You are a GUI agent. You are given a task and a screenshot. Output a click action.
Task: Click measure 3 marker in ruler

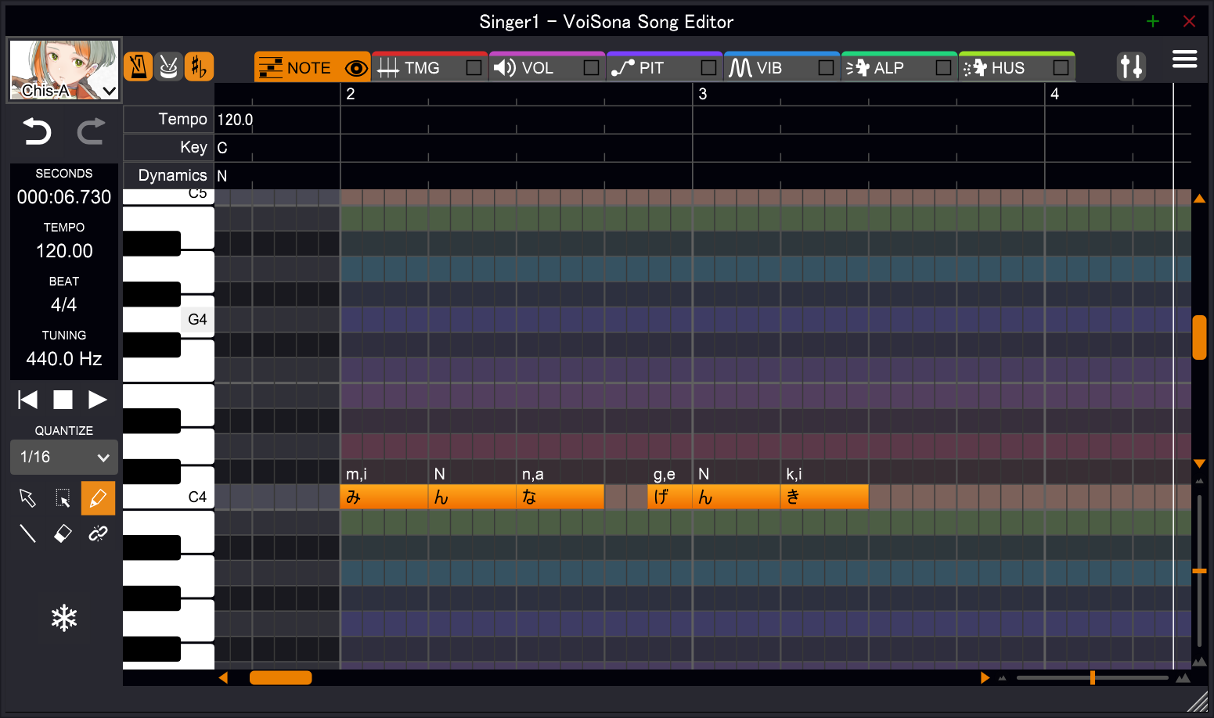tap(703, 94)
